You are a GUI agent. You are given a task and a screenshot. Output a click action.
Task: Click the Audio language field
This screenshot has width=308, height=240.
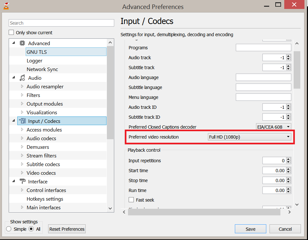[x=263, y=77]
